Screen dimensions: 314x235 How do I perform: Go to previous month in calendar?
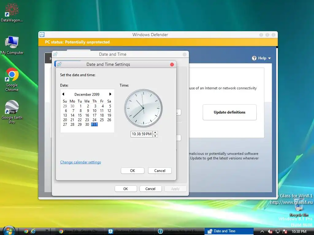(63, 94)
